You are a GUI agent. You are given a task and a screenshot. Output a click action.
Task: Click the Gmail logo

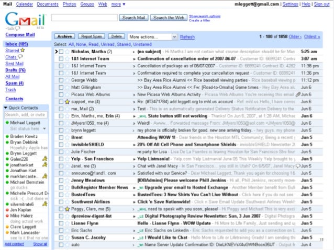25,20
